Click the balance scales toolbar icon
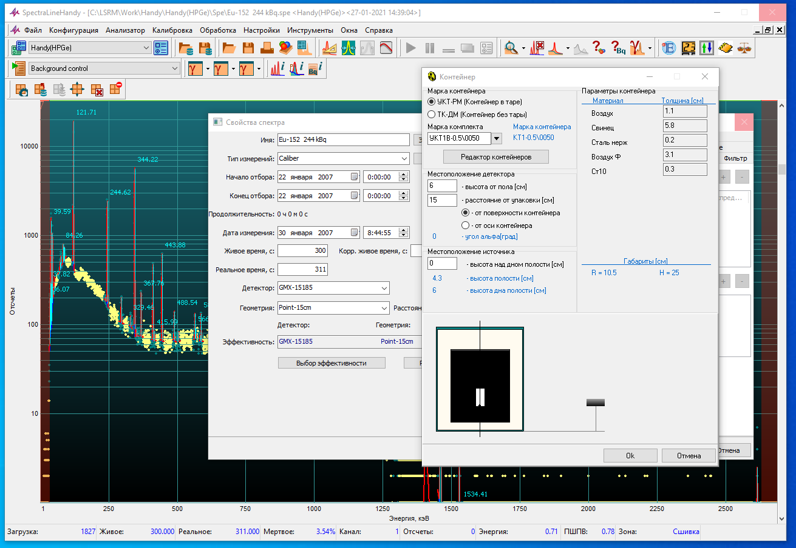This screenshot has height=548, width=796. [743, 48]
